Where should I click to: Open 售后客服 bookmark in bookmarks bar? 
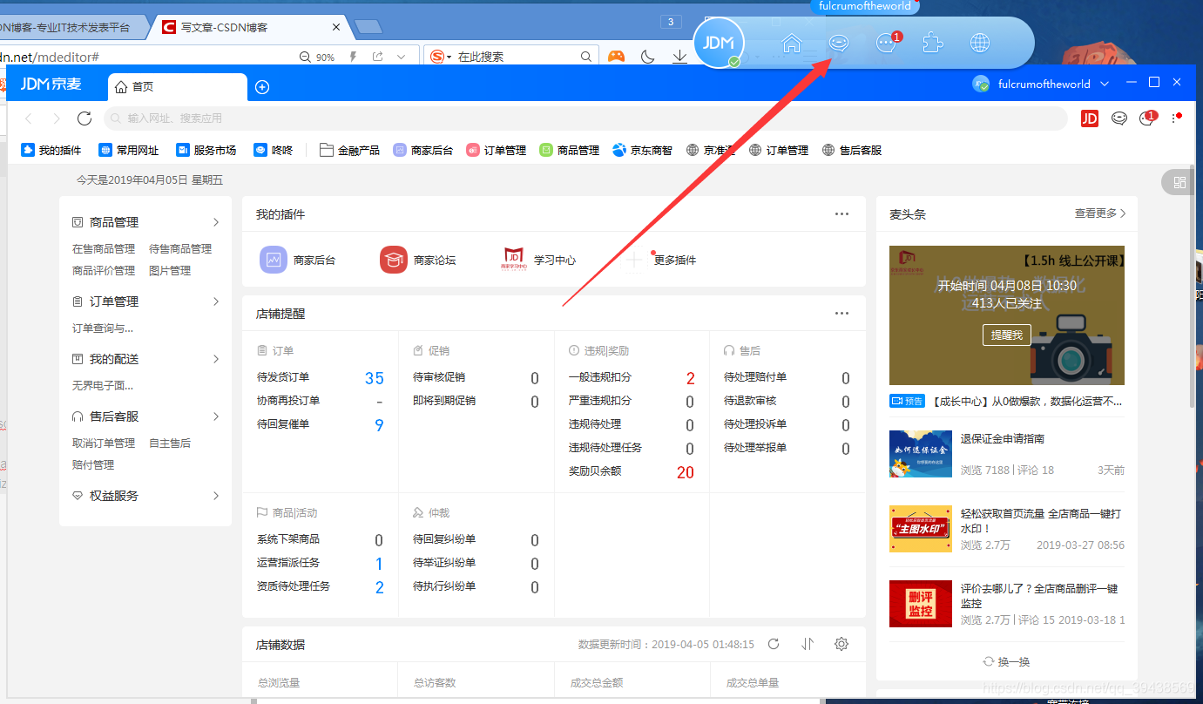(852, 150)
